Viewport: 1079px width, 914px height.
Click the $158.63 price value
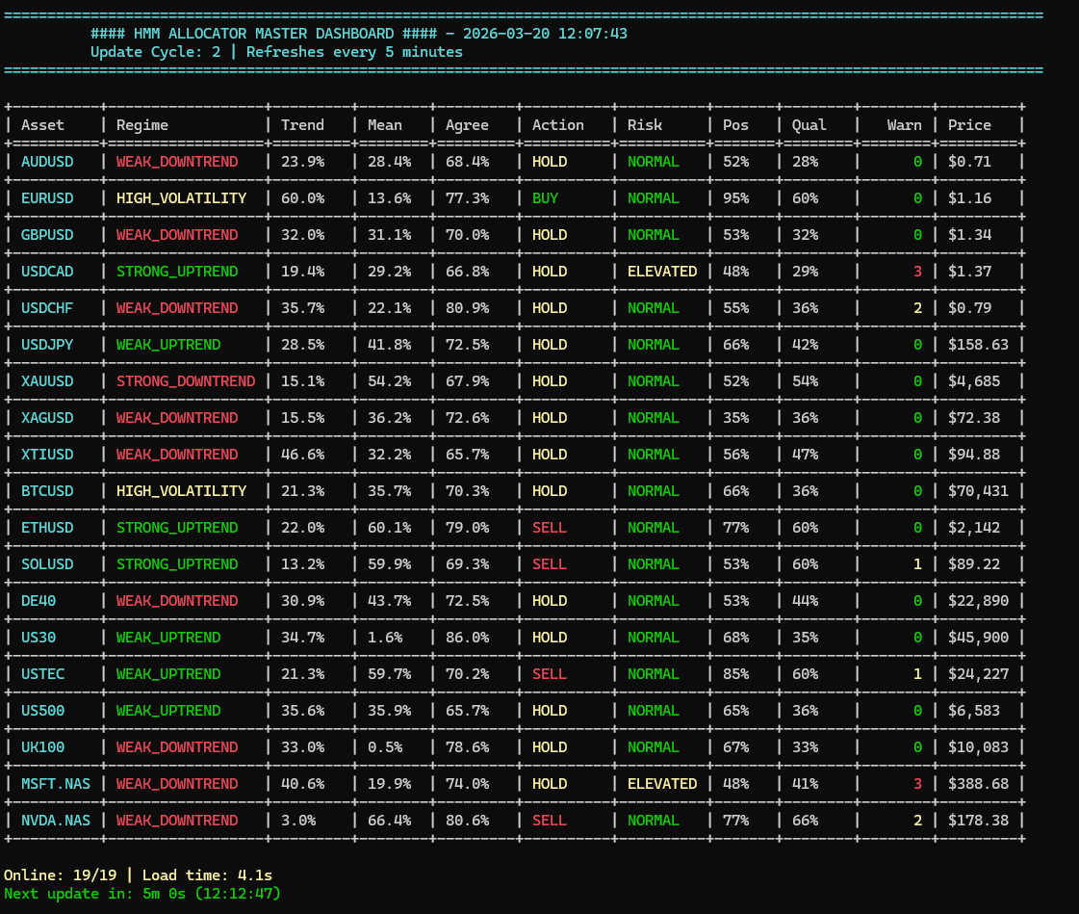[978, 345]
